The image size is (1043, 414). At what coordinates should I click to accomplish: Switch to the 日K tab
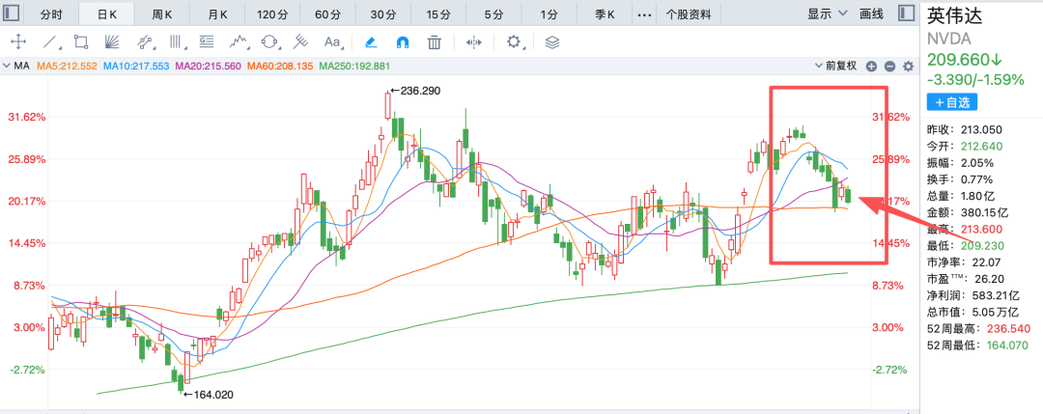[x=106, y=14]
